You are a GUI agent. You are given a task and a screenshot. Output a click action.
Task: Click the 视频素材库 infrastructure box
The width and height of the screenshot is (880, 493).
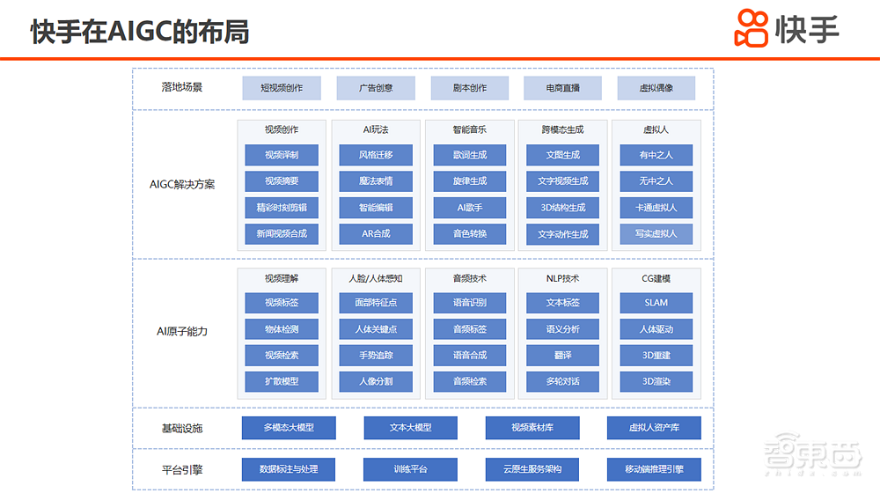point(532,428)
